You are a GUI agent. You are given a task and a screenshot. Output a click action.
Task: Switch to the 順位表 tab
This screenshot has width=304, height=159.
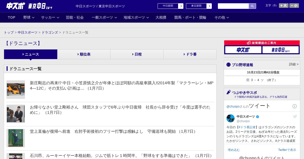point(84,54)
